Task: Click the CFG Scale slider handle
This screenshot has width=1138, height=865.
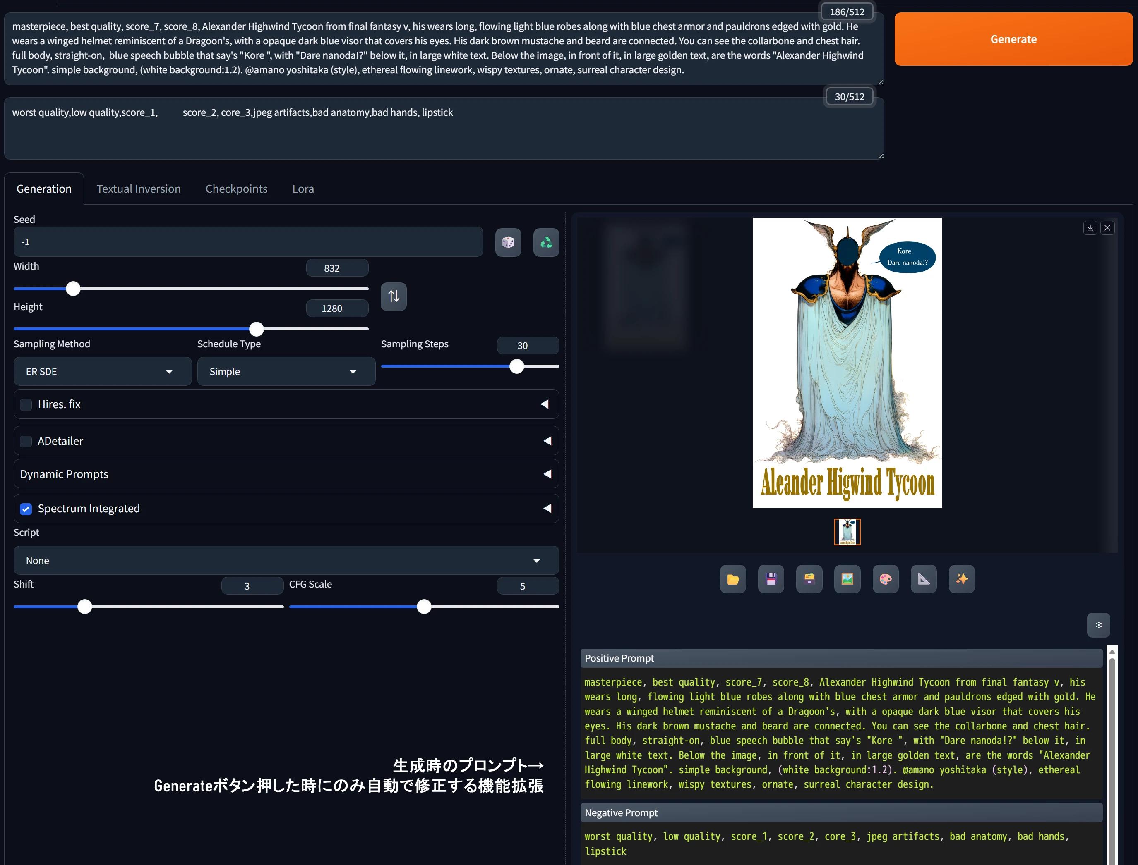Action: pyautogui.click(x=423, y=607)
